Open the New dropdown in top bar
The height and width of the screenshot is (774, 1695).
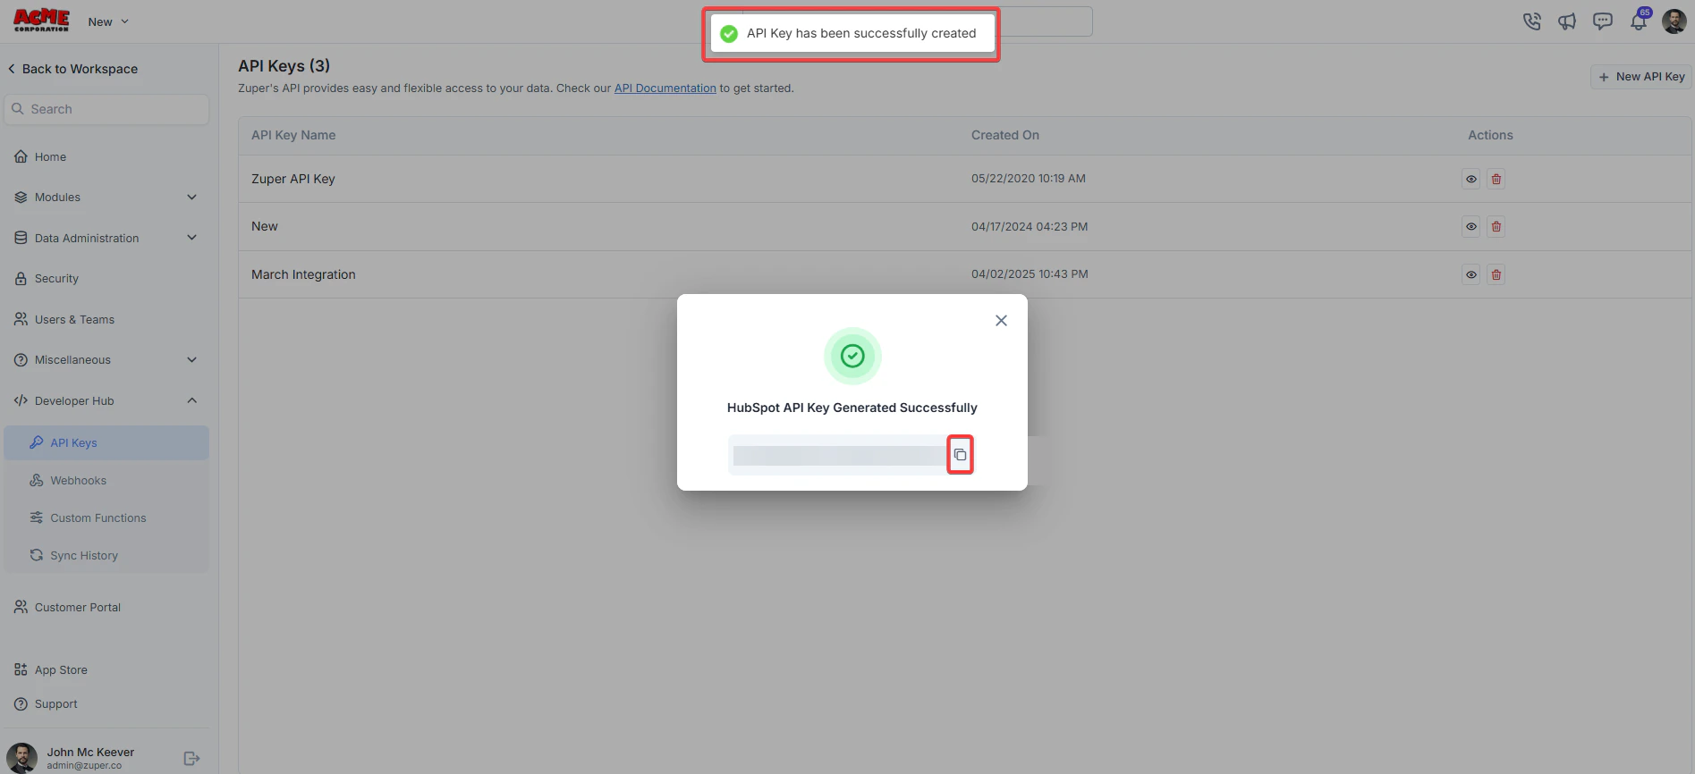pyautogui.click(x=108, y=21)
